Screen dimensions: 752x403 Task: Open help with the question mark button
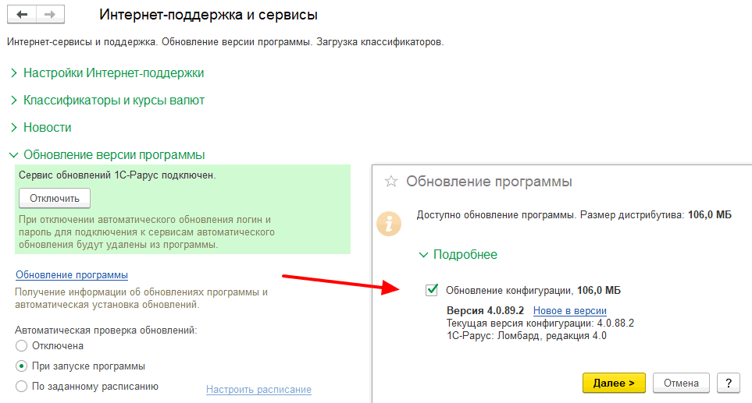coord(729,383)
